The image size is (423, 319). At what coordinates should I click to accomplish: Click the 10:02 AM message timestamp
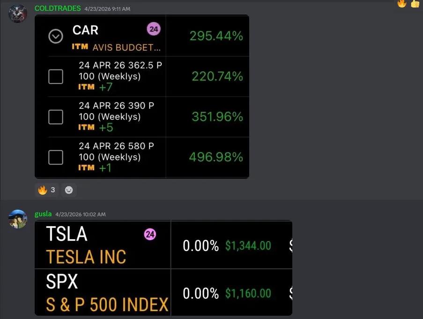(80, 214)
